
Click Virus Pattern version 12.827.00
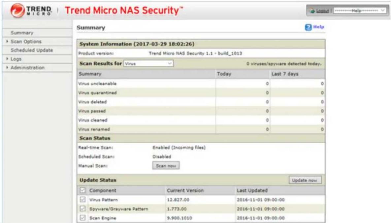click(178, 200)
